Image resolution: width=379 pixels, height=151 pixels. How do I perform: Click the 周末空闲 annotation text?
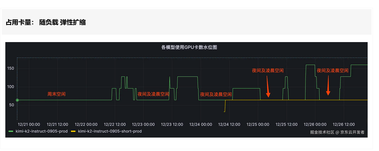[56, 94]
